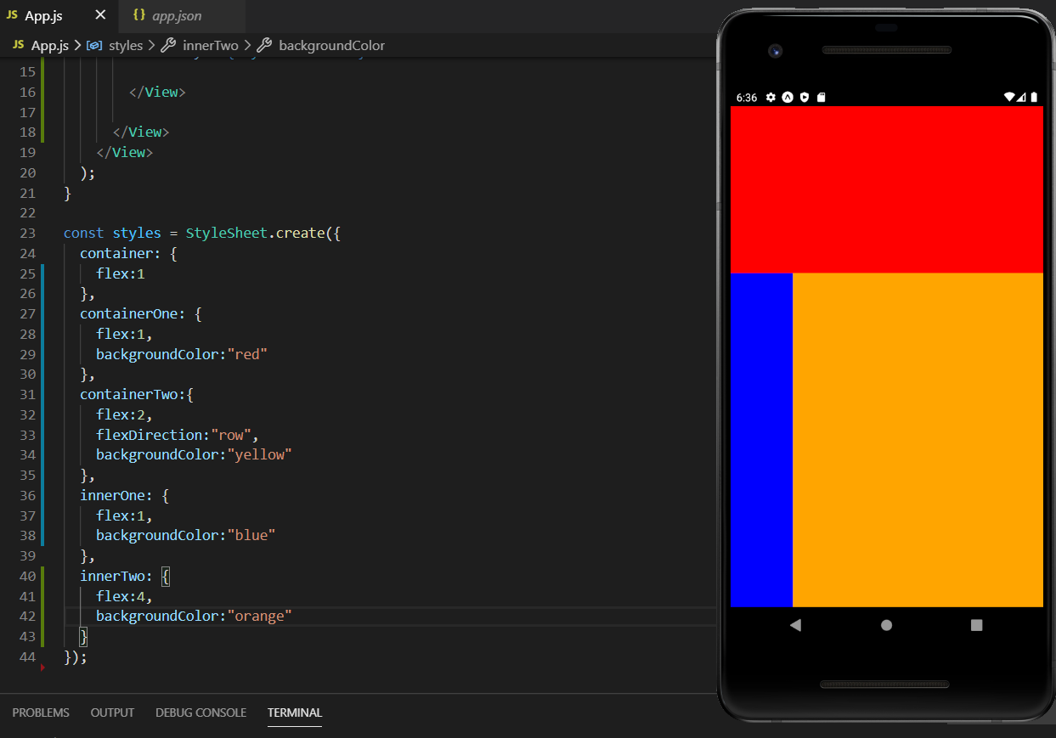Click the "yellow" string on line 34

[x=259, y=454]
